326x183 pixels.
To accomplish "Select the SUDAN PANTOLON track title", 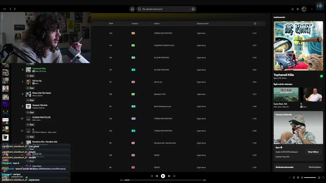I will [41, 117].
